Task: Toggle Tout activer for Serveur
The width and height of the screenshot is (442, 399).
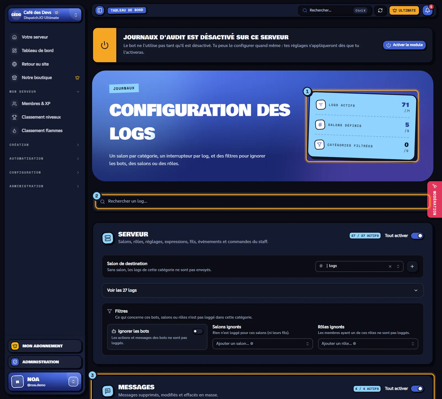Action: coord(417,236)
